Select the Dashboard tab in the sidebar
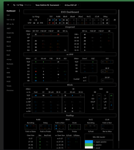134x150 pixels. (11, 11)
